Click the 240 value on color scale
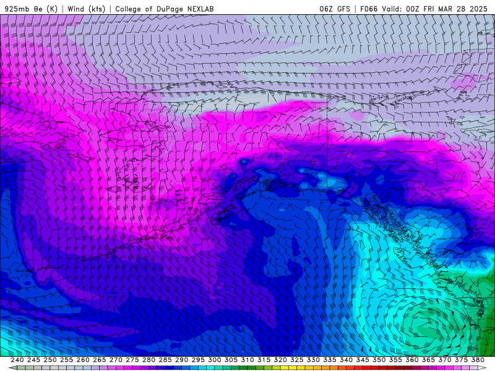This screenshot has height=371, width=495. (x=17, y=360)
